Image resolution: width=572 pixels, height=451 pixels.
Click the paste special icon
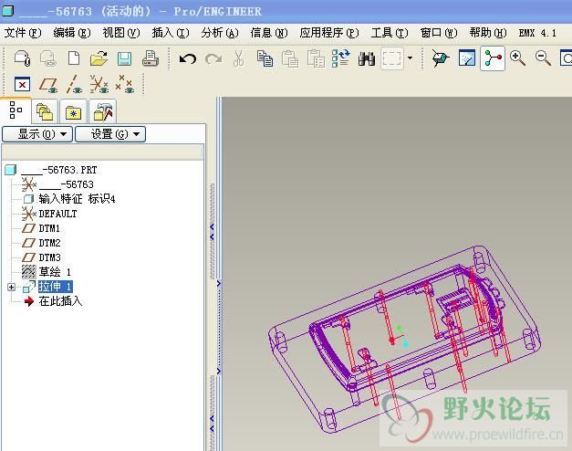point(316,58)
